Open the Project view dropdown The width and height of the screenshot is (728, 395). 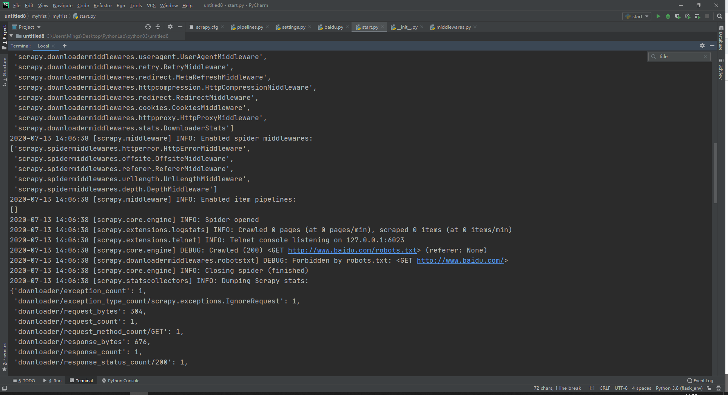pos(26,27)
